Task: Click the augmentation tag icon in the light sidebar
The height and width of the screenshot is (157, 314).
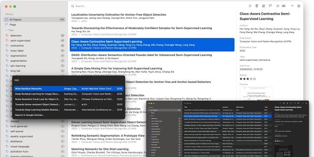Action: point(7,61)
